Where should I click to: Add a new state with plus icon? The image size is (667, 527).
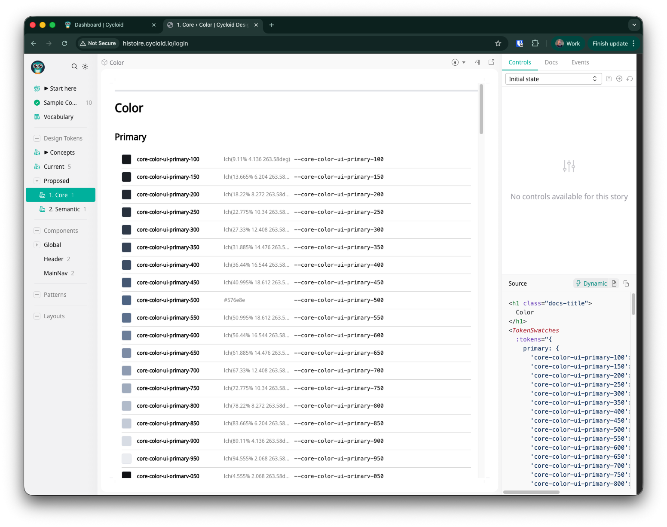tap(619, 79)
